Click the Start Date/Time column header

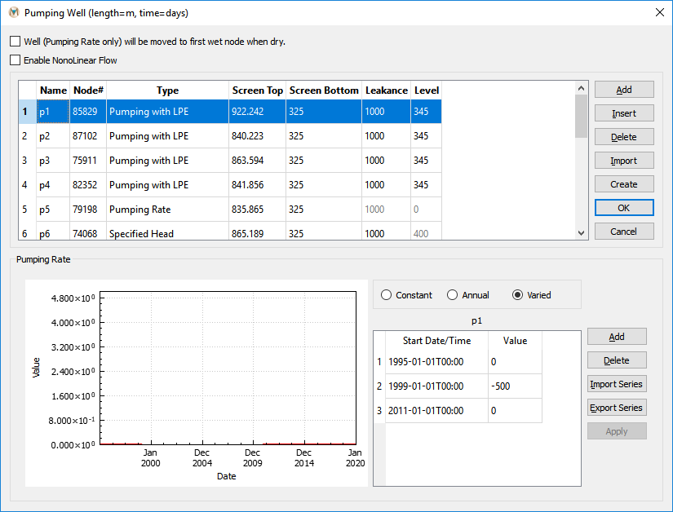[436, 341]
